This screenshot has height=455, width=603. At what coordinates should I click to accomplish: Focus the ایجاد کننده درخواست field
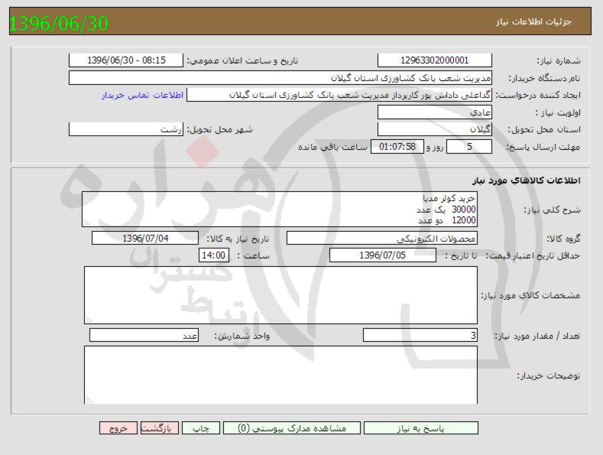pos(339,95)
